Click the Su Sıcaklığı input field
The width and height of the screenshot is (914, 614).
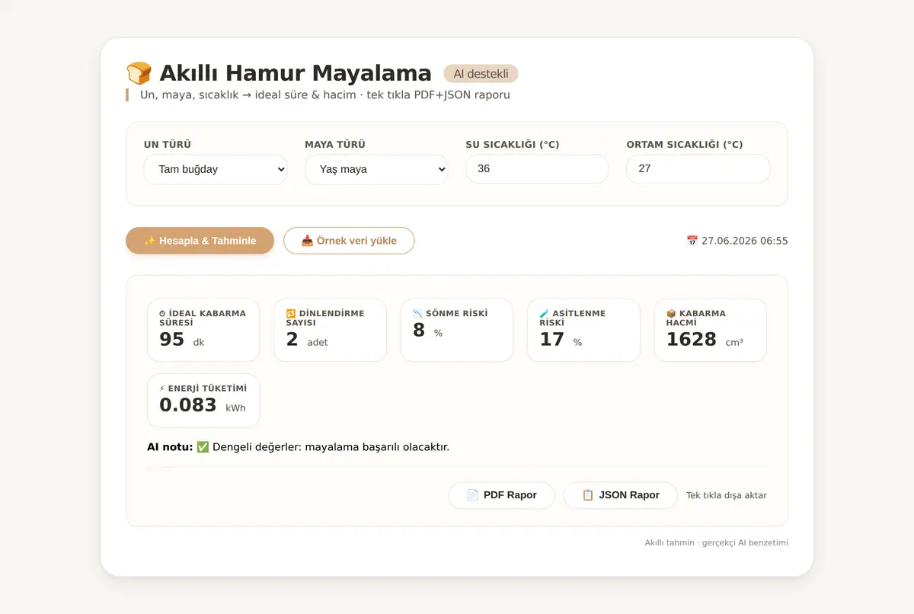pyautogui.click(x=537, y=168)
